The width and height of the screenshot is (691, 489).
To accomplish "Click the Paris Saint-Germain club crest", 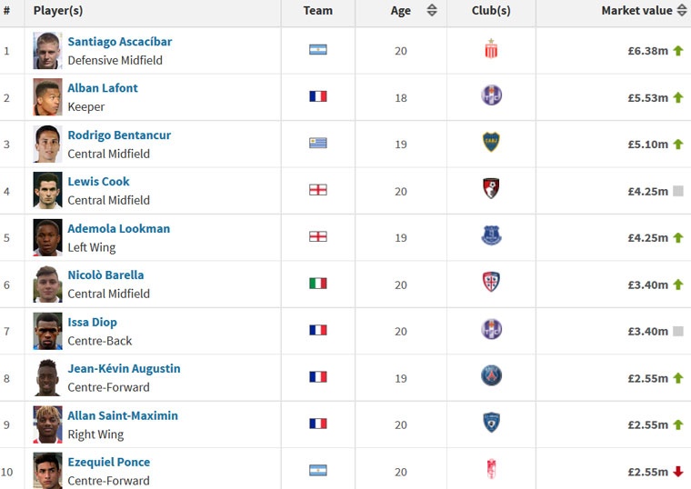I will tap(491, 376).
